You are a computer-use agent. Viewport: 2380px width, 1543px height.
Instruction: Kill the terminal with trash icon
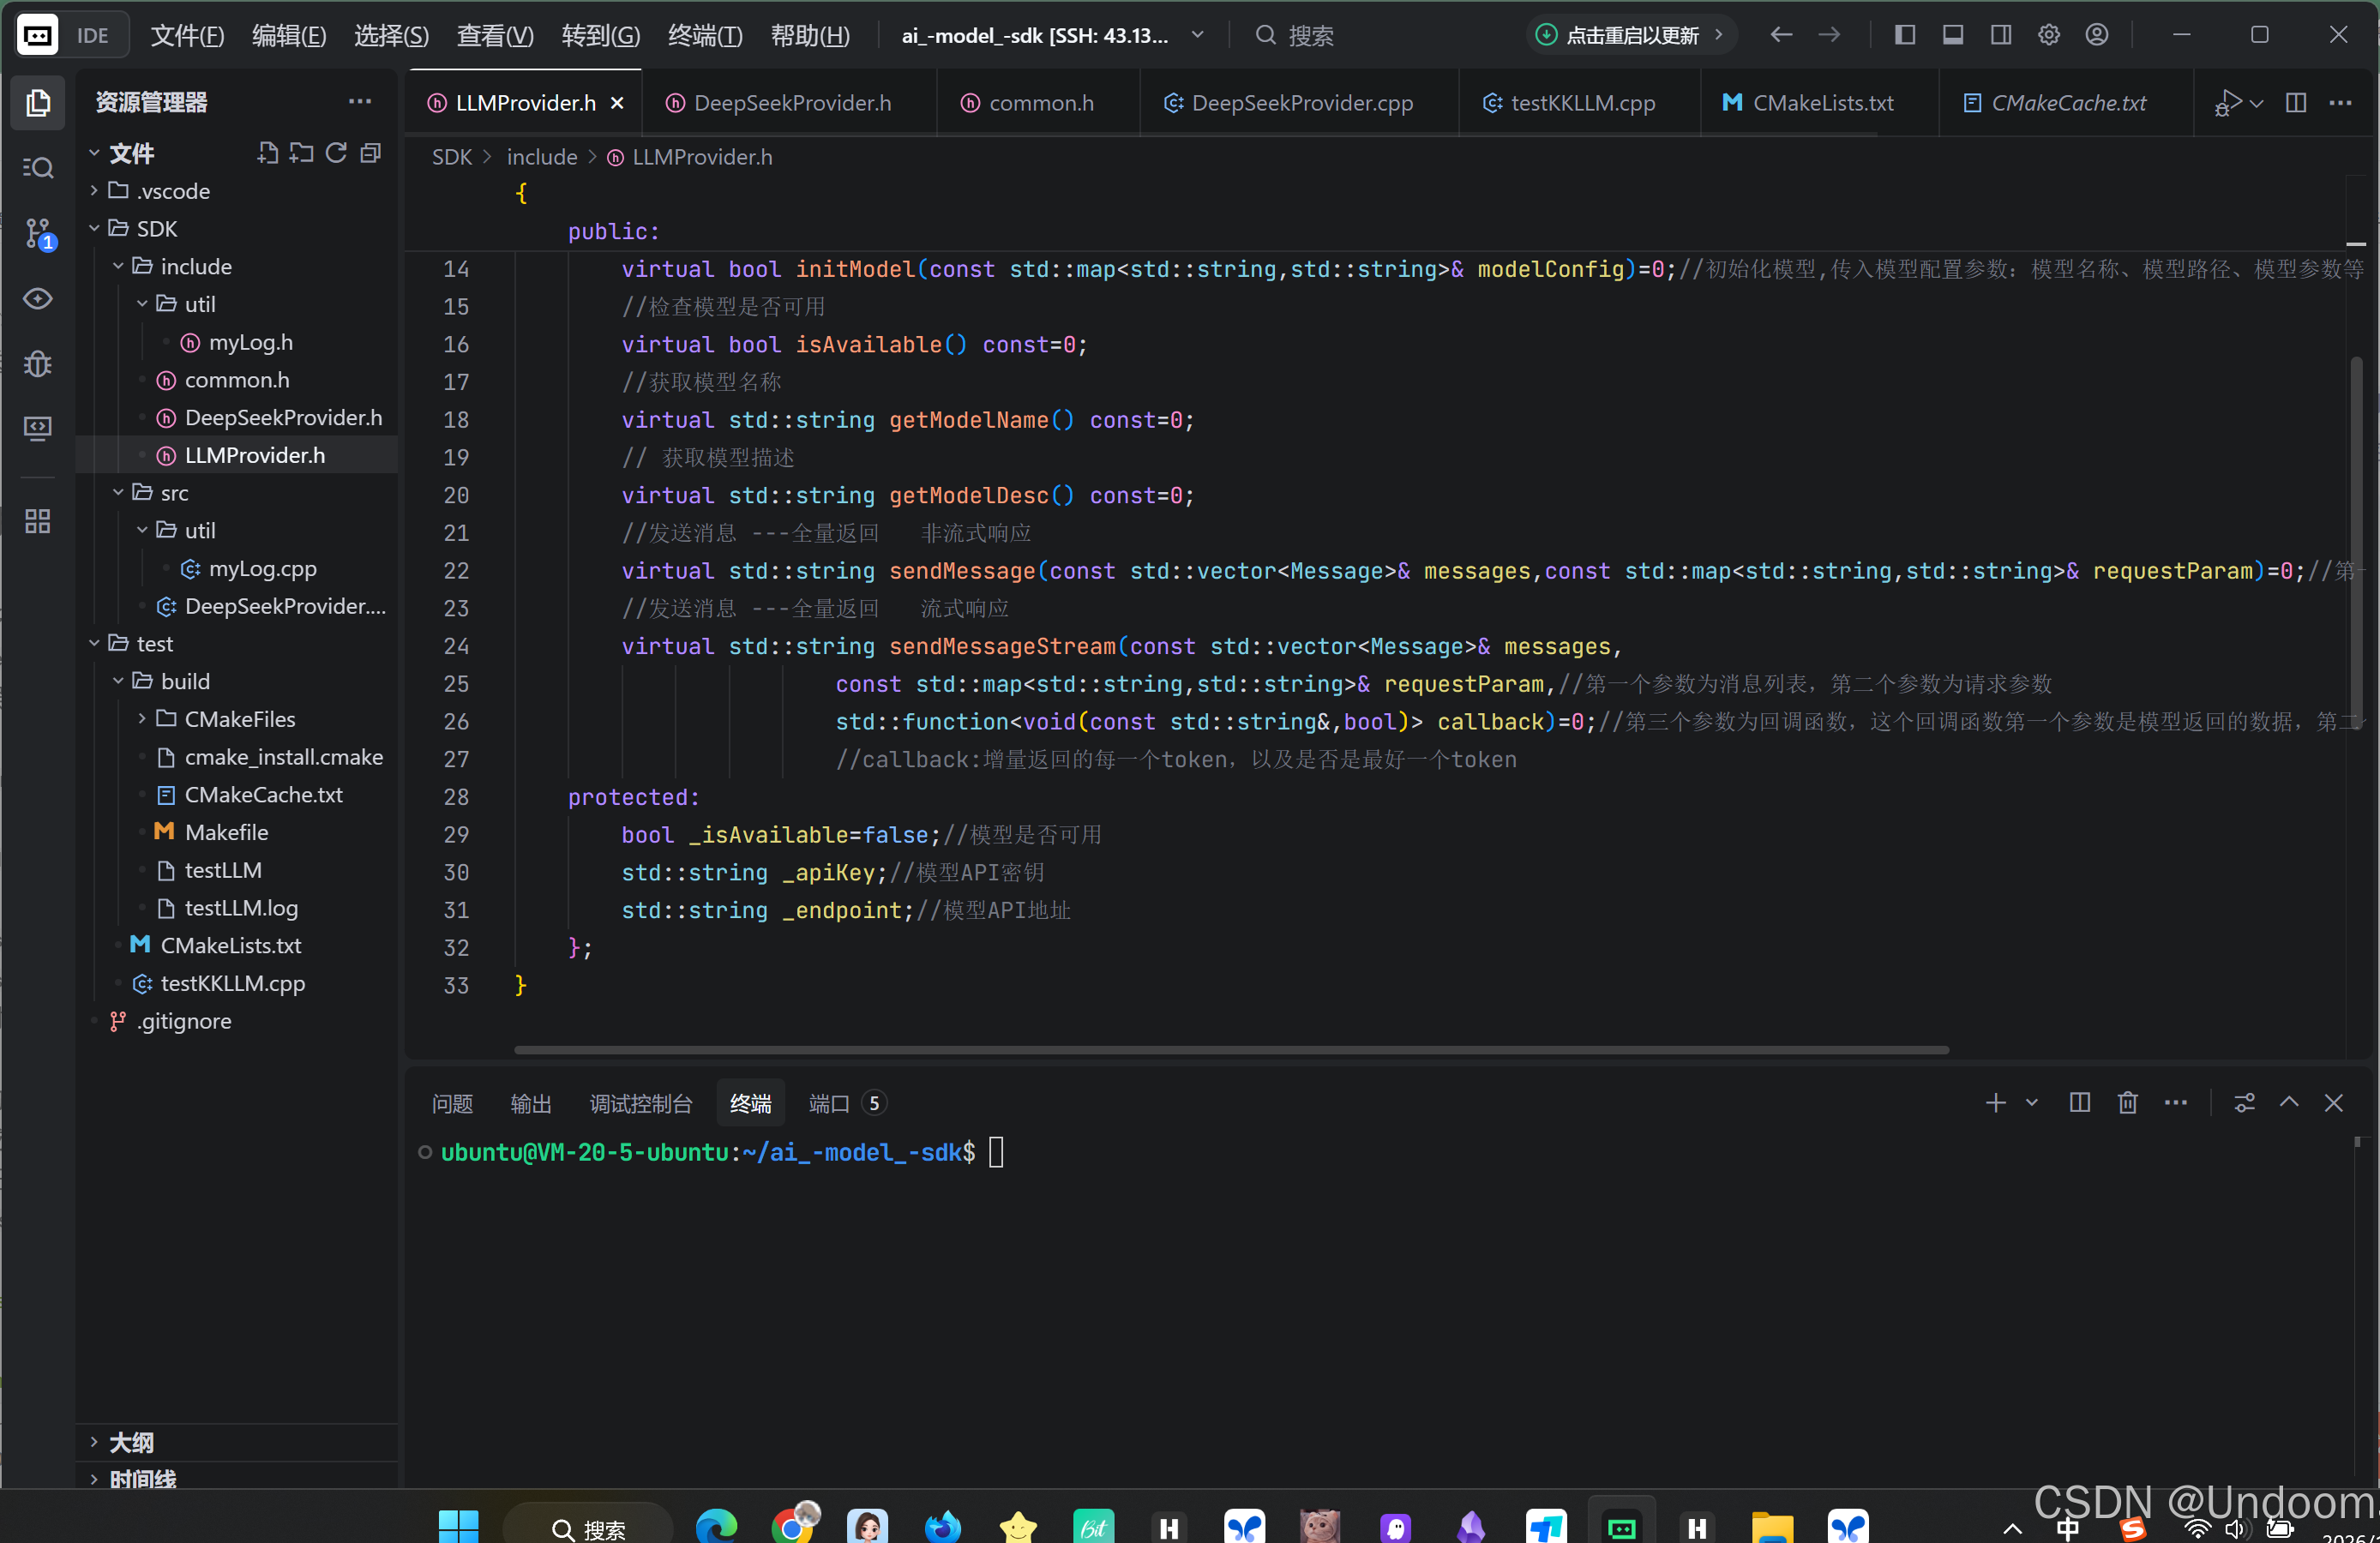2127,1102
